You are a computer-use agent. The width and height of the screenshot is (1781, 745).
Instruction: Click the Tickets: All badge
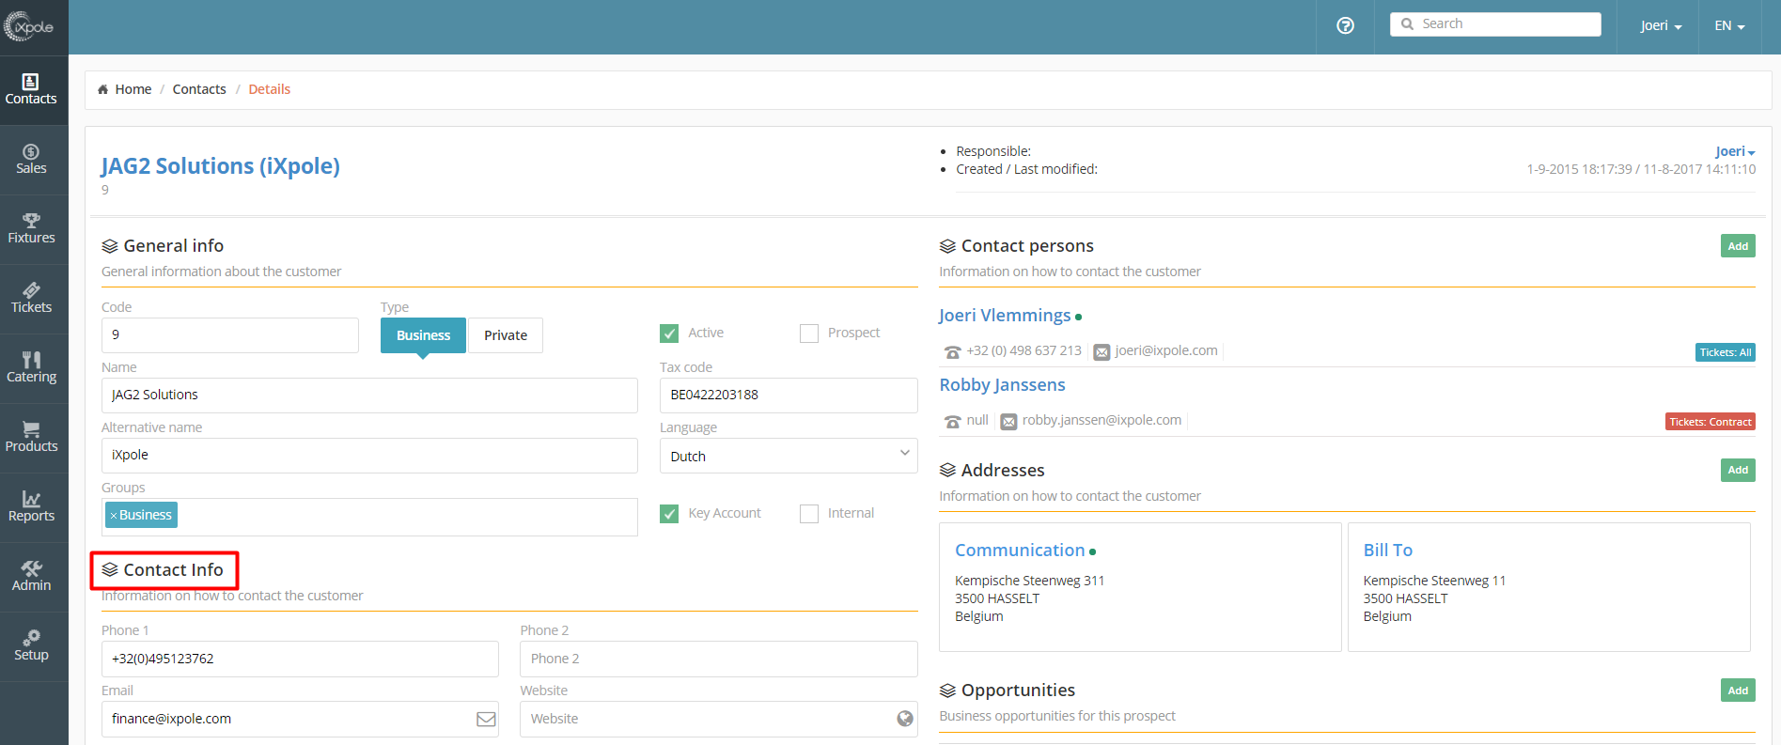coord(1726,352)
